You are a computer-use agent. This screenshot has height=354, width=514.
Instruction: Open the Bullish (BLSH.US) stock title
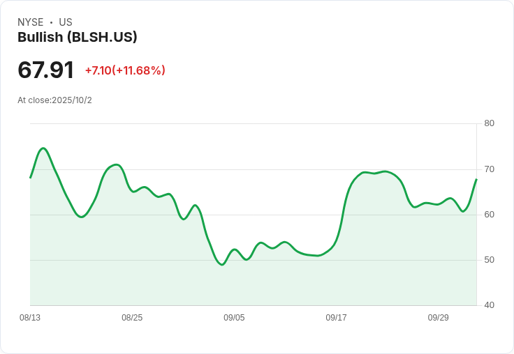tap(78, 38)
